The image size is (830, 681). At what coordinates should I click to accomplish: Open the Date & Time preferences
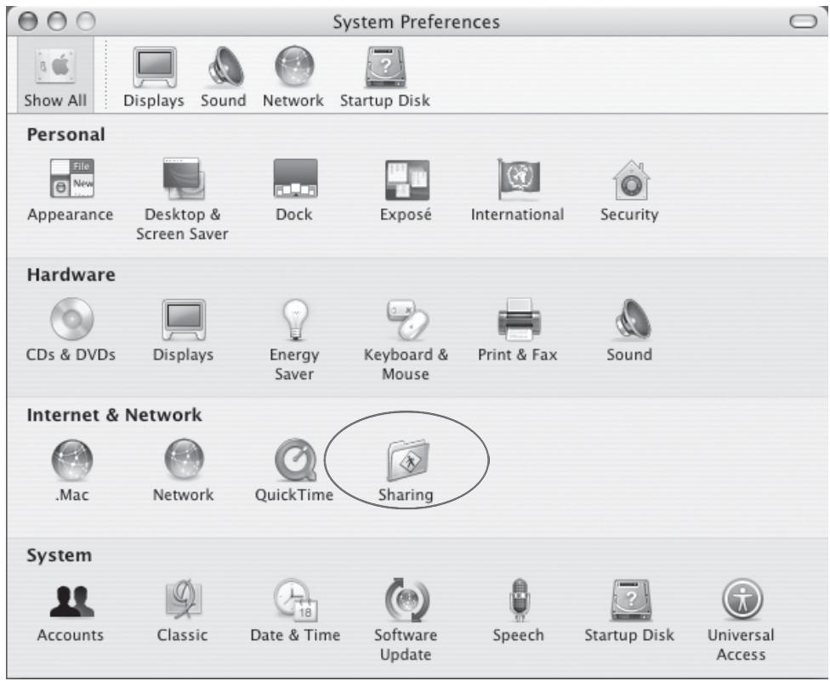pyautogui.click(x=295, y=611)
